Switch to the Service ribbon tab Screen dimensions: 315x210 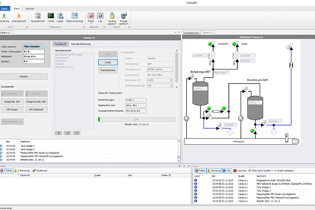pyautogui.click(x=30, y=9)
